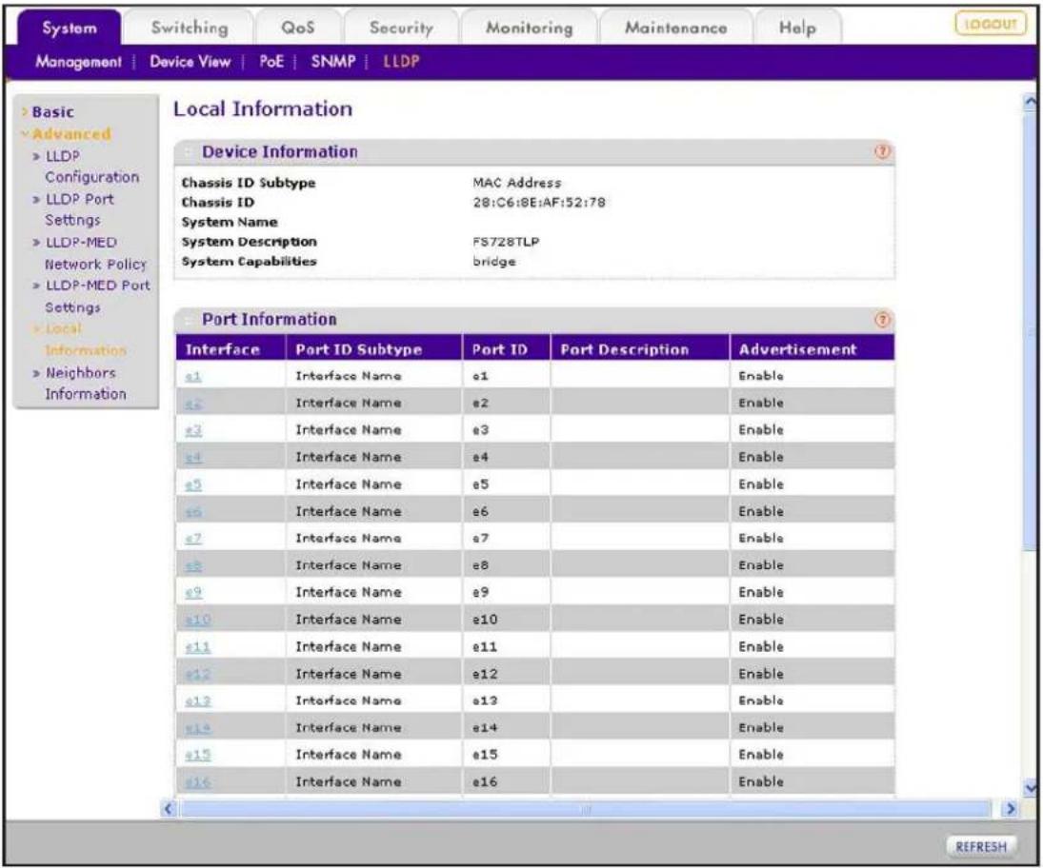Open interface e15 link

[197, 756]
